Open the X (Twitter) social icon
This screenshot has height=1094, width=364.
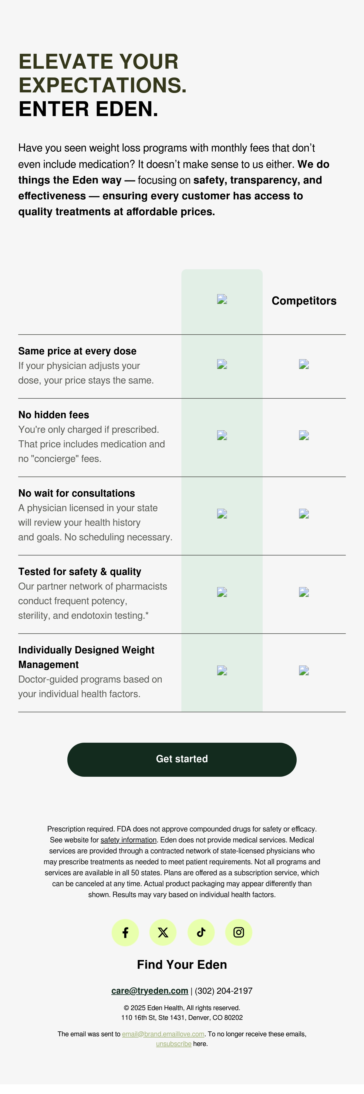(163, 932)
